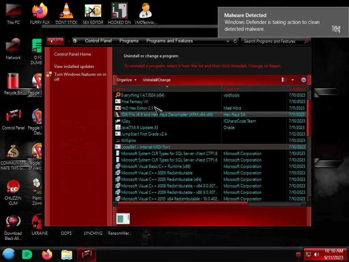Click the help question mark icon

pos(303,80)
